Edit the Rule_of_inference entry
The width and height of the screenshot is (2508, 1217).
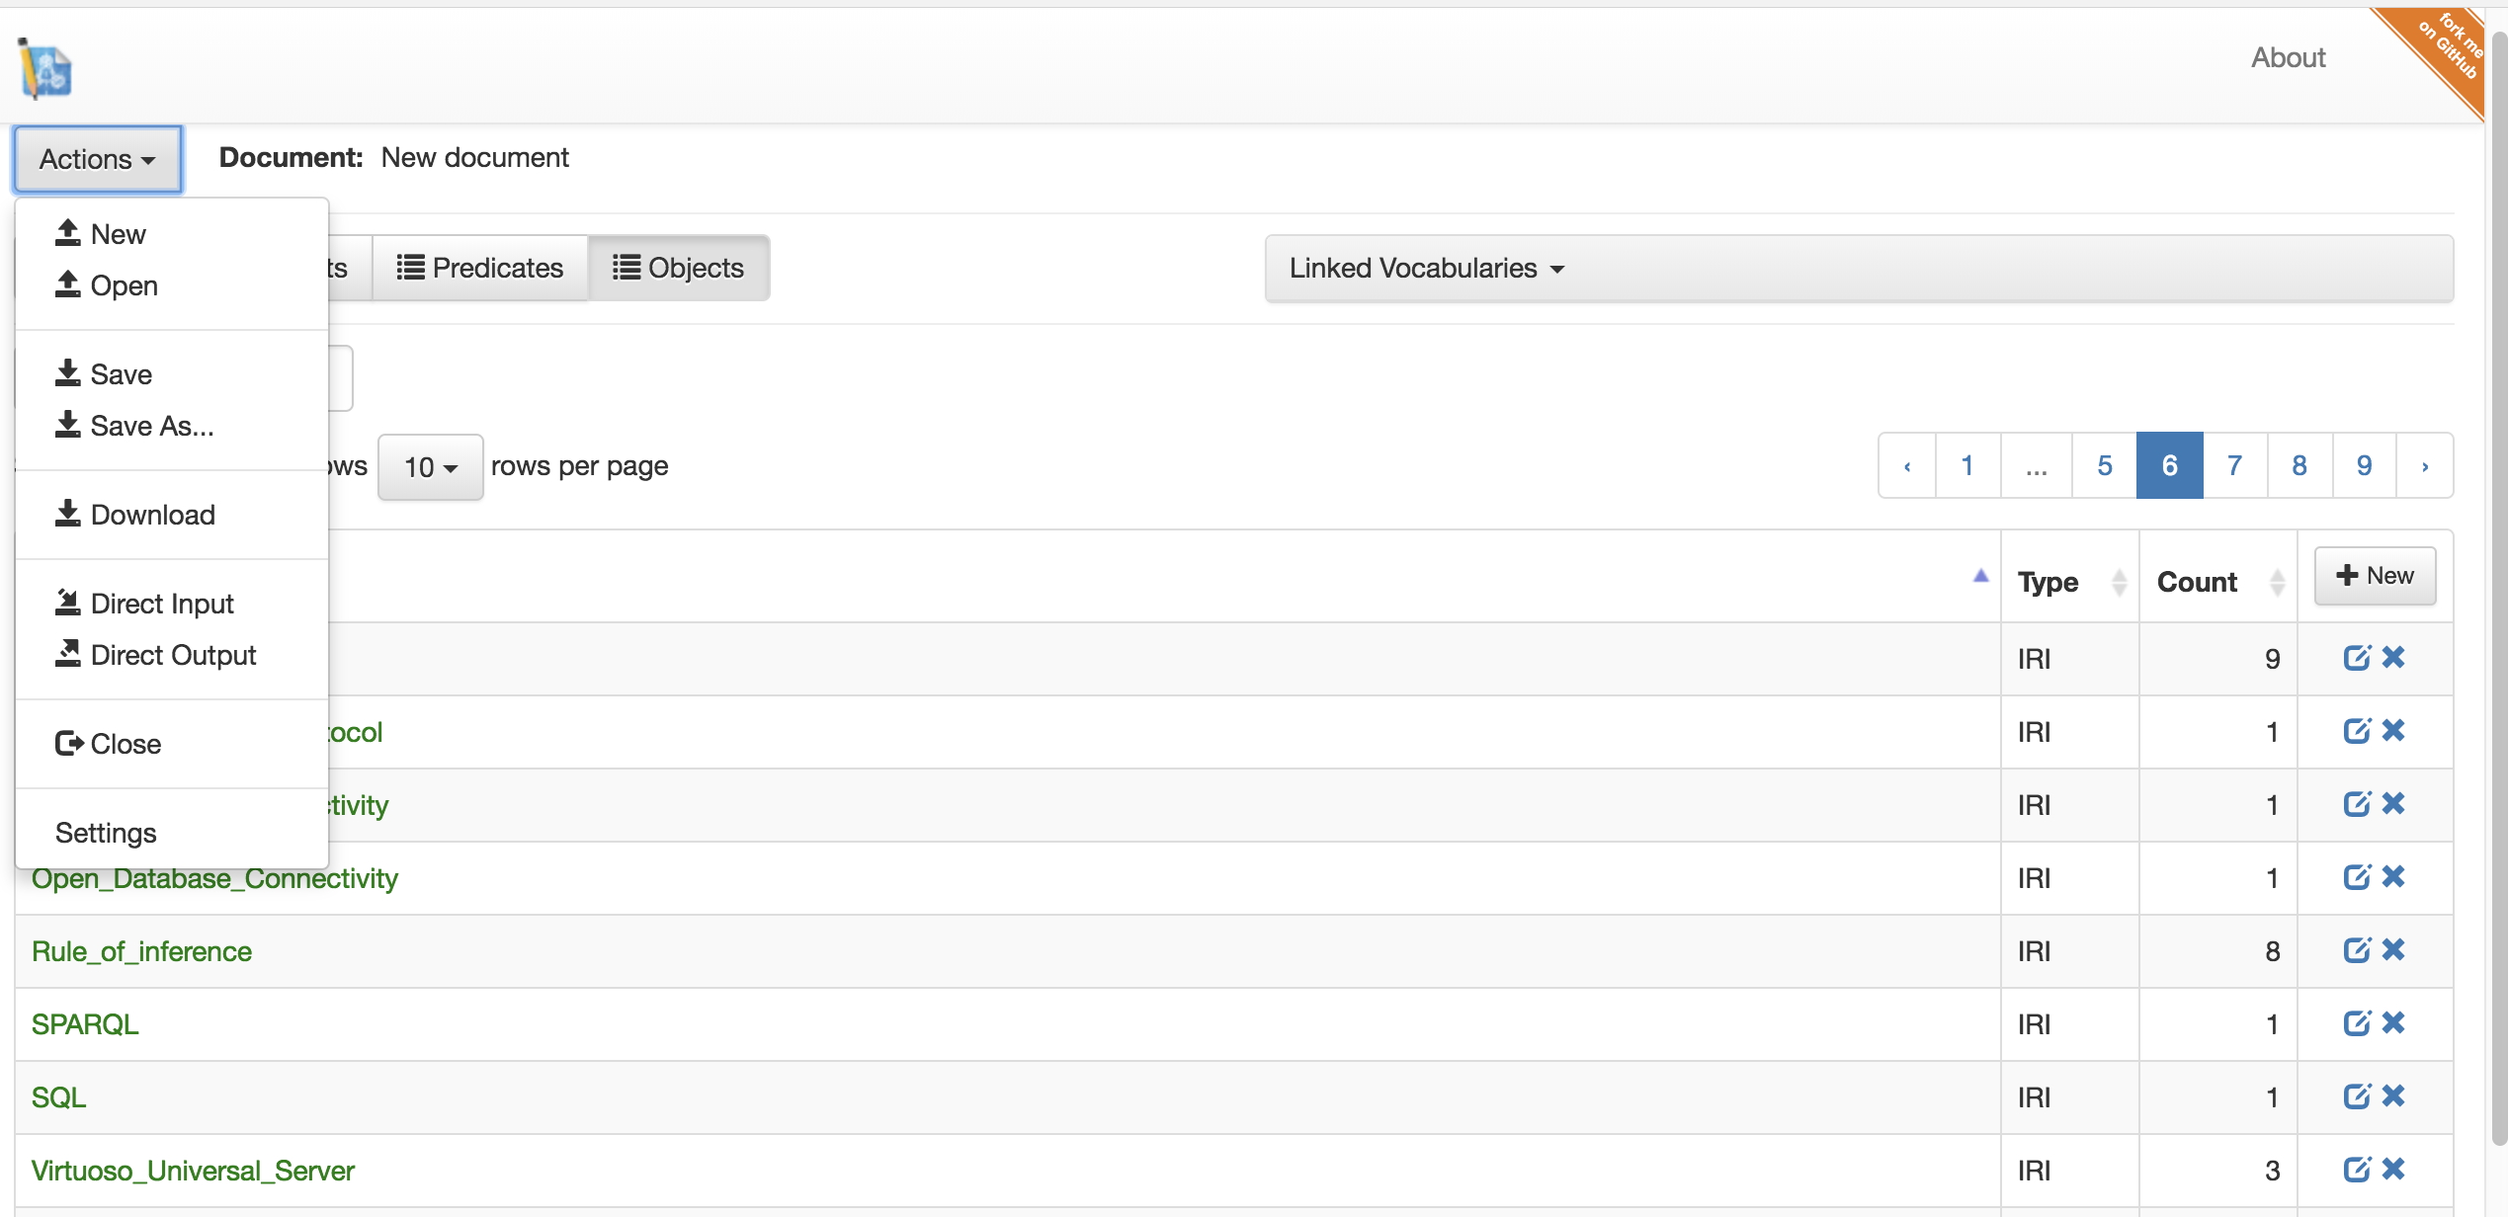pos(2357,950)
